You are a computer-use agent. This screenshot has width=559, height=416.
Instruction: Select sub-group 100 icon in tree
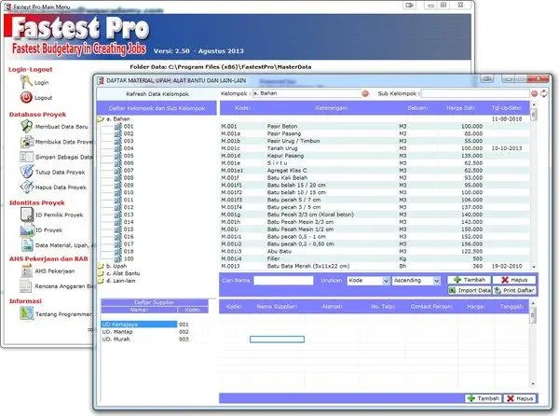118,258
